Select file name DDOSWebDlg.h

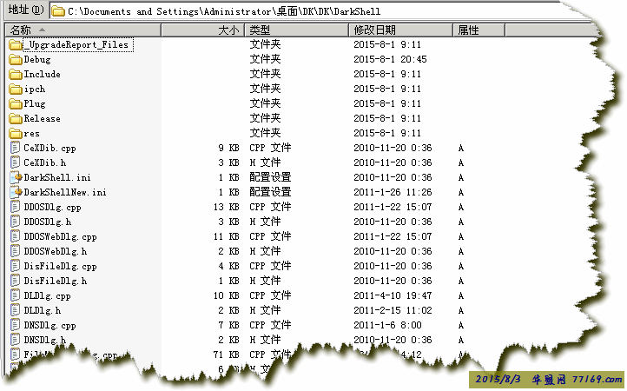pos(56,252)
